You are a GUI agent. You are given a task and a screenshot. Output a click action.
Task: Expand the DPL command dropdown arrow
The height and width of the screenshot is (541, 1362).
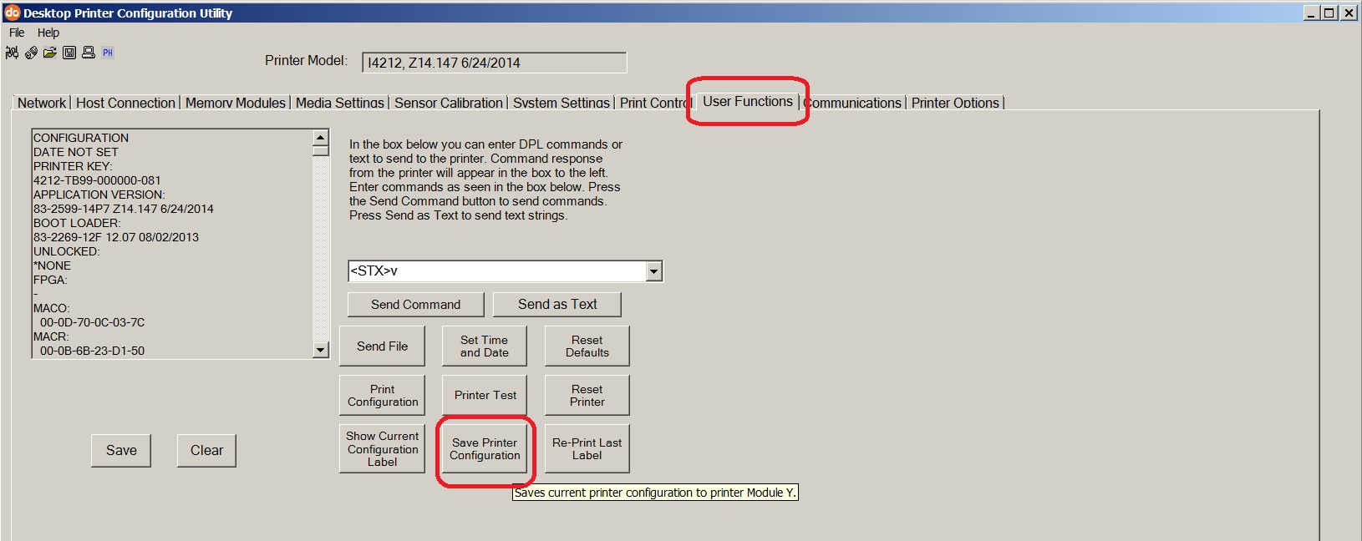coord(654,271)
